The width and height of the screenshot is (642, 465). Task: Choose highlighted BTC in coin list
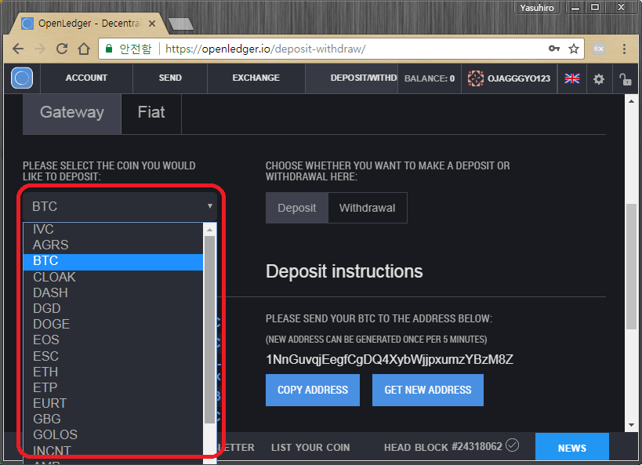pos(114,261)
